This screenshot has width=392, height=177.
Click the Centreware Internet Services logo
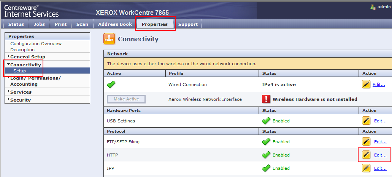(x=31, y=11)
